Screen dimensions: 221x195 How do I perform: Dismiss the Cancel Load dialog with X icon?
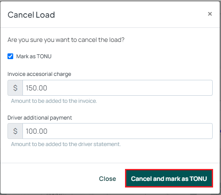coord(210,14)
